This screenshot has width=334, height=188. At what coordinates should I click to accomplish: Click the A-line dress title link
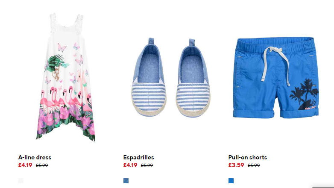[x=35, y=157]
